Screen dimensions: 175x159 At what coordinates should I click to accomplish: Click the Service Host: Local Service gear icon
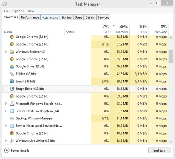click(x=12, y=126)
